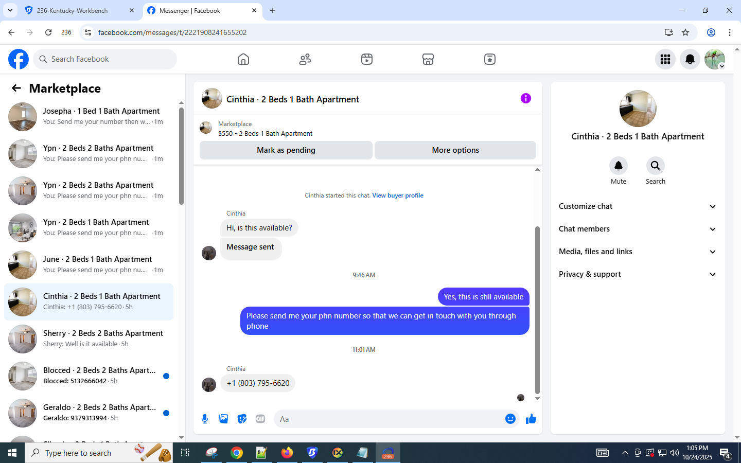
Task: Open Blocced 2 Beds 2 Baths chat
Action: 89,376
